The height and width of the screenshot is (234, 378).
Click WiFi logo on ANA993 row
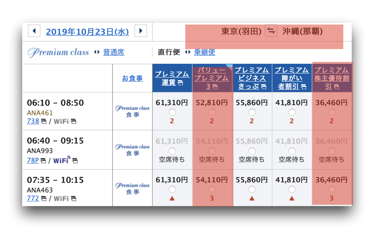tap(62, 160)
